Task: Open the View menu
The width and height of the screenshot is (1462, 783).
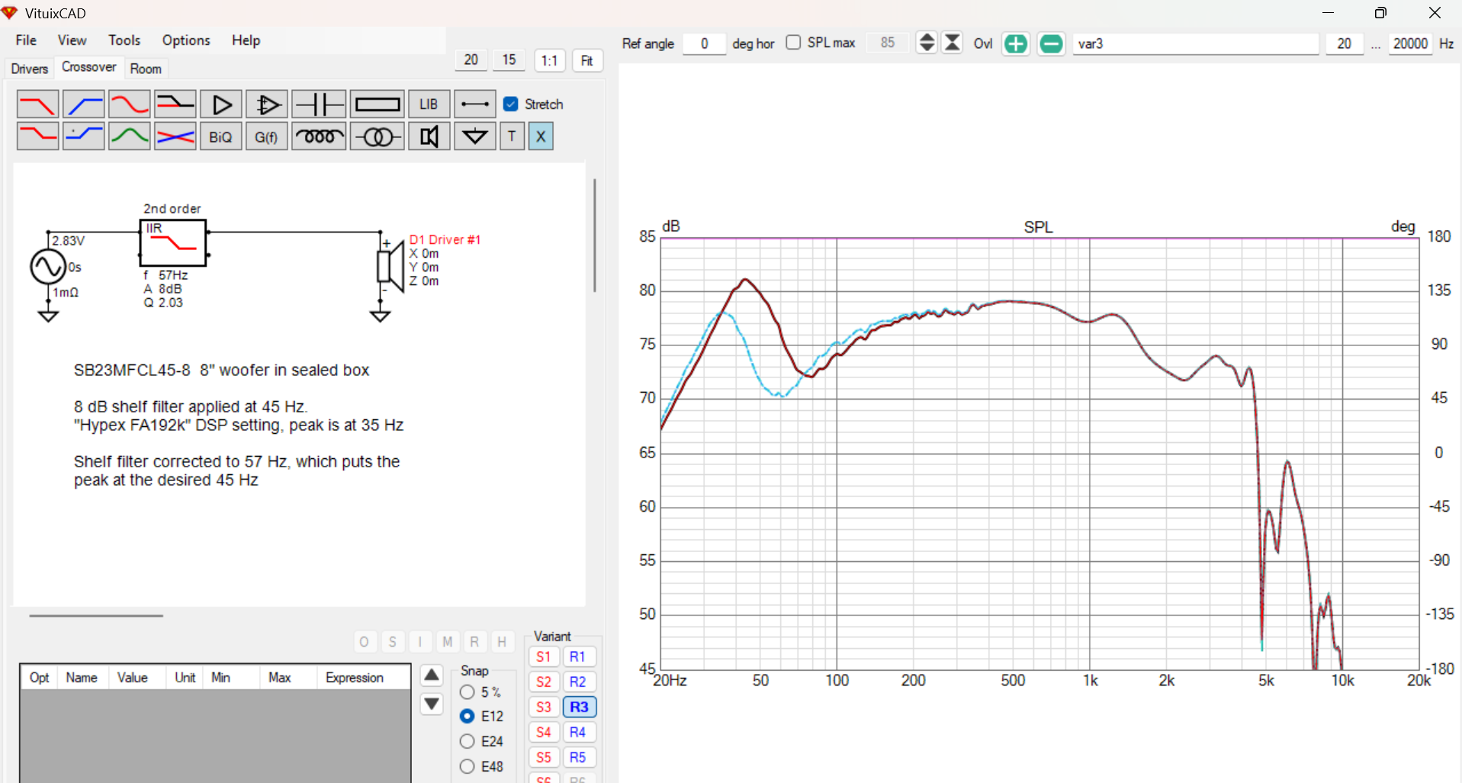Action: [x=72, y=40]
